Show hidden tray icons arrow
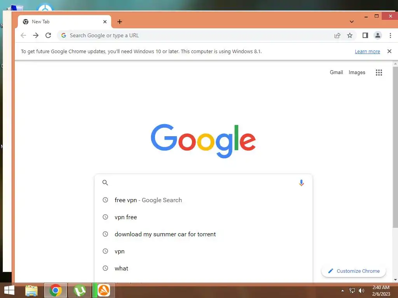The width and height of the screenshot is (398, 298). click(343, 291)
